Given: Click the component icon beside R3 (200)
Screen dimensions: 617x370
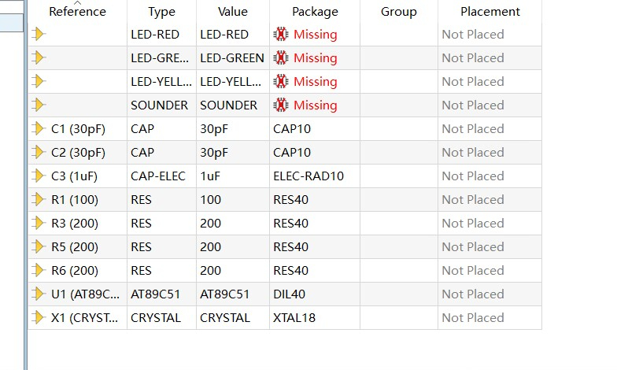Looking at the screenshot, I should tap(38, 224).
